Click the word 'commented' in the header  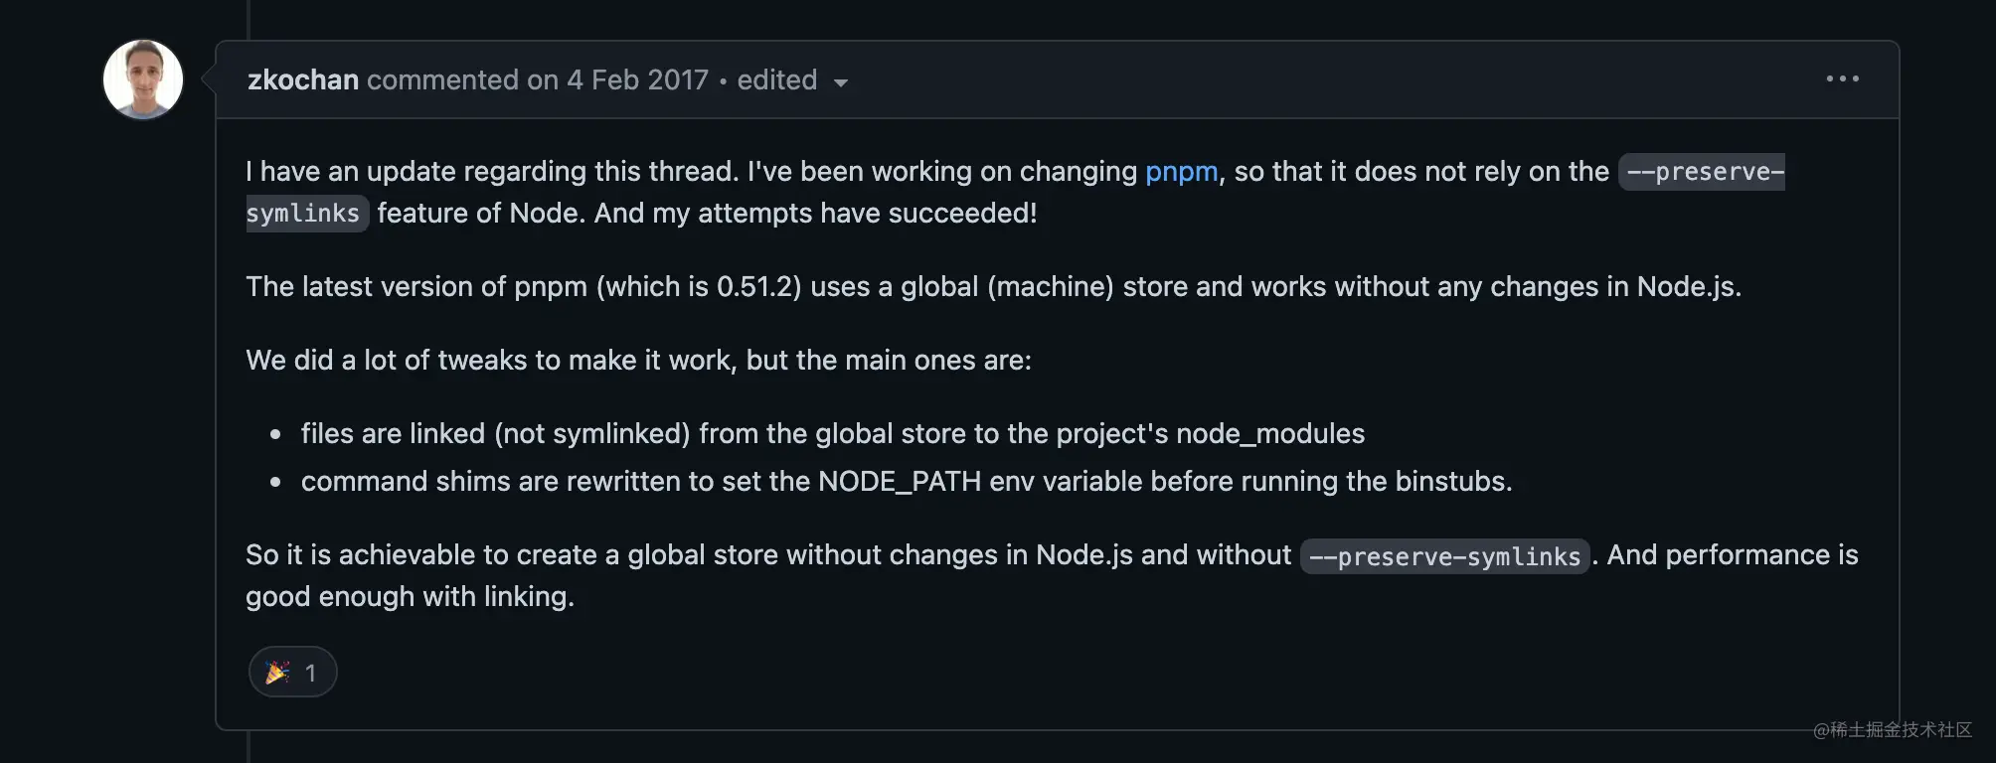click(443, 79)
